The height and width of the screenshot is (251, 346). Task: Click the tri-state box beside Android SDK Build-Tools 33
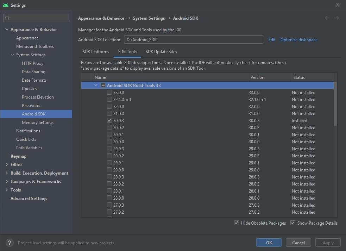click(103, 85)
